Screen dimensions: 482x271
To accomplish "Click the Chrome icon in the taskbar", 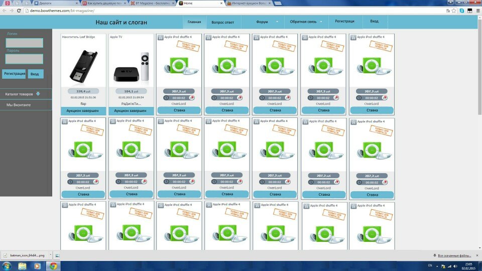I will pos(53,266).
